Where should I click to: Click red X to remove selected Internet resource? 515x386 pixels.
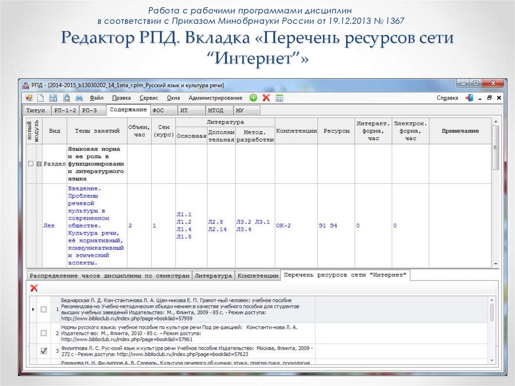click(x=33, y=287)
